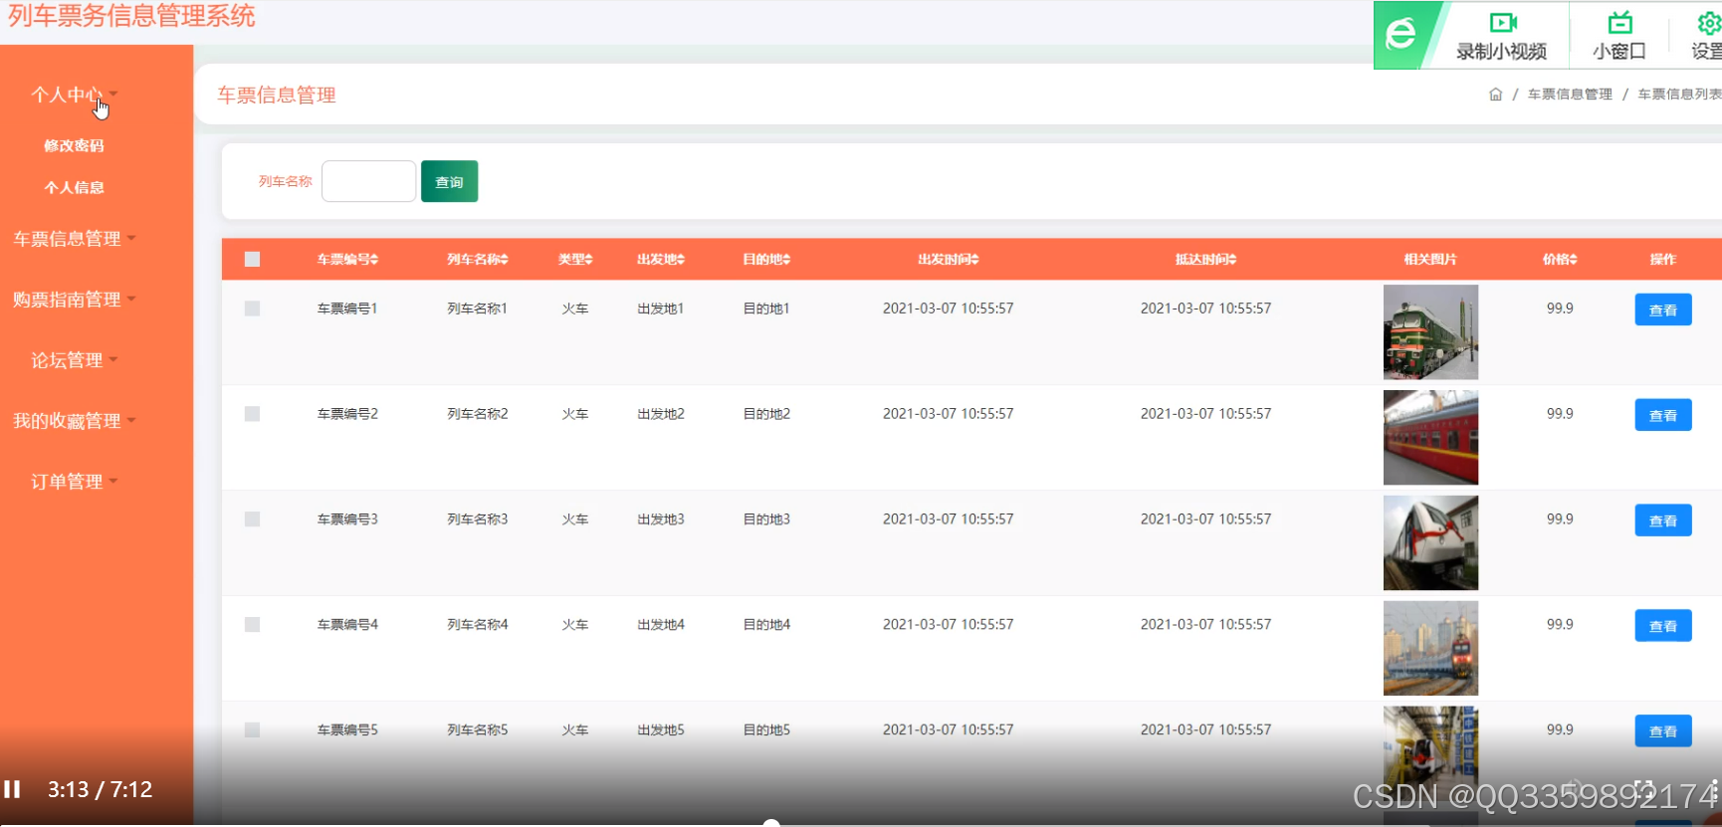Screen dimensions: 1722x827
Task: Check the row for 车票编号1
Action: [x=252, y=309]
